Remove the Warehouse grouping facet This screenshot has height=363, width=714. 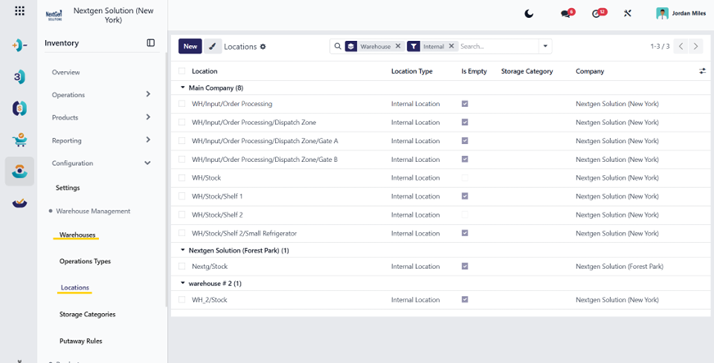(x=397, y=46)
